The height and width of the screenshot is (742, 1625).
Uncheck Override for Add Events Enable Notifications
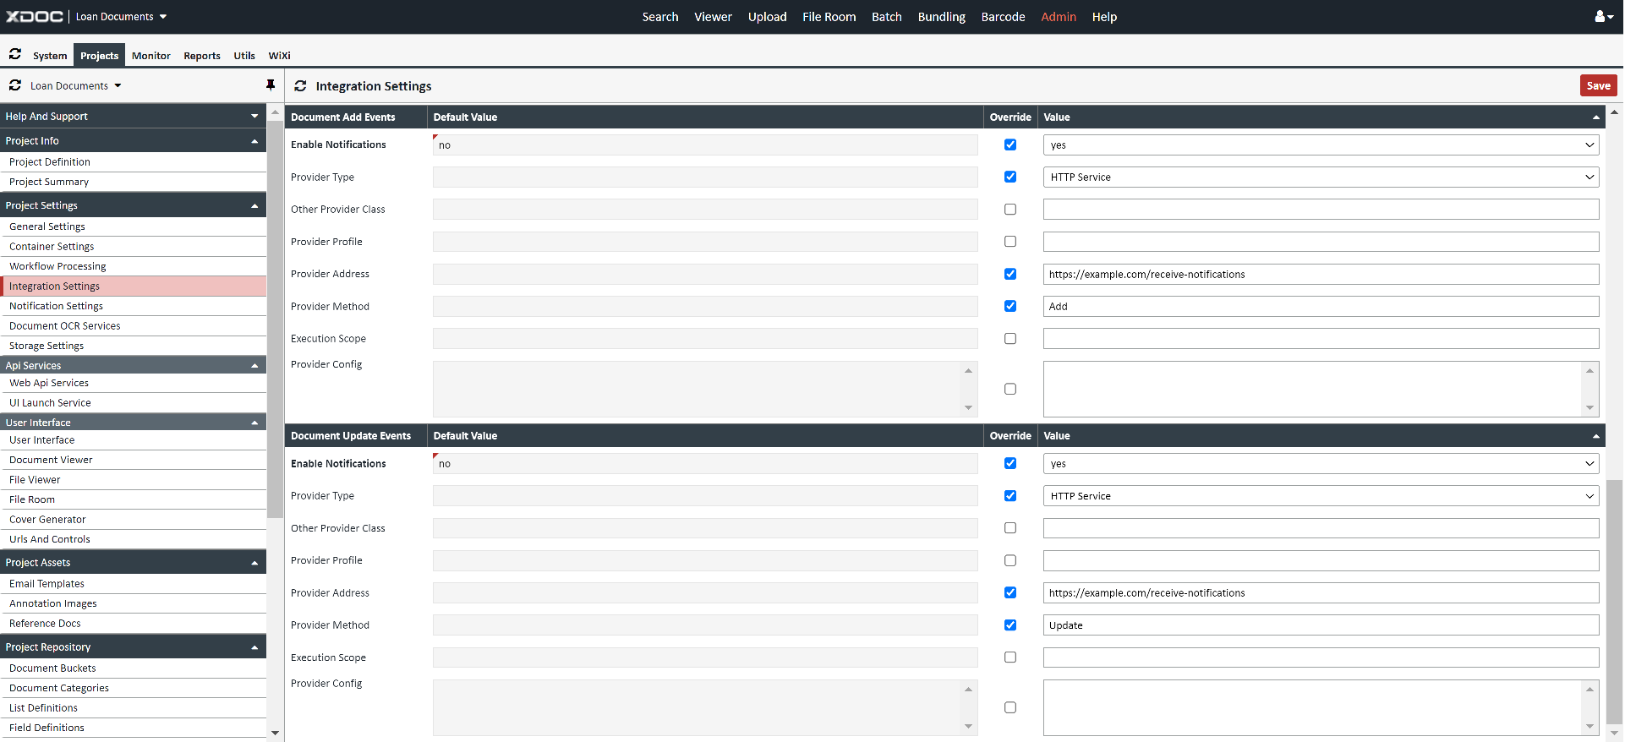click(1009, 145)
